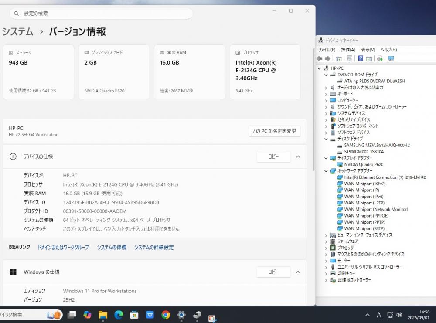Open the 表示(V) menu
The image size is (436, 323).
click(368, 50)
